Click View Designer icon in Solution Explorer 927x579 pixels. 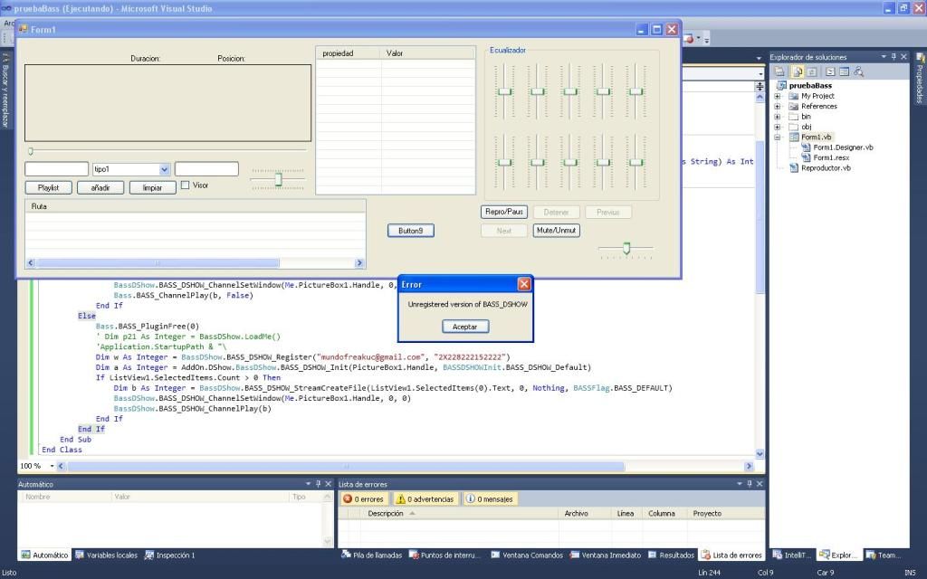coord(844,71)
